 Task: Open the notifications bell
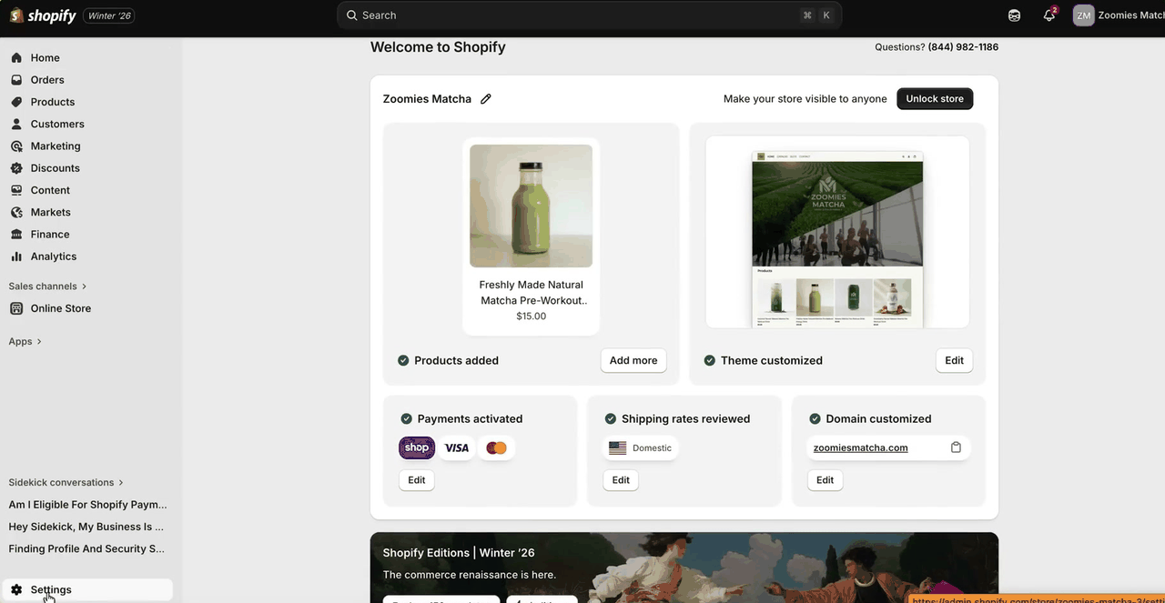[1049, 15]
